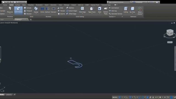
Task: Open the Featured Apps tab
Action: pos(106,5)
